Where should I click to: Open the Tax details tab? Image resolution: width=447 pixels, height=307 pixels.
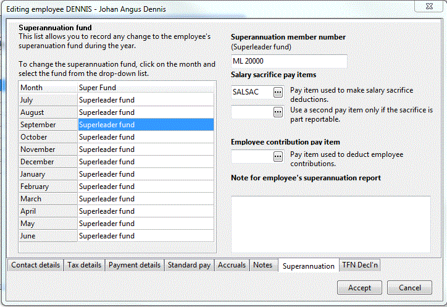[84, 265]
